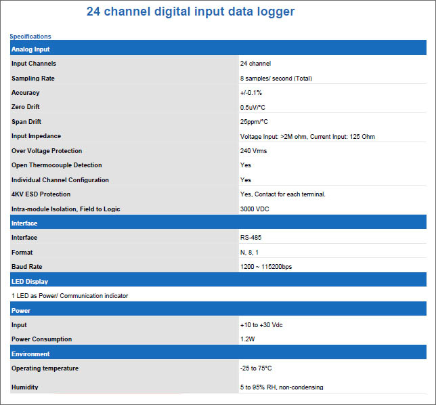Click the 4KV ESD Protection value text
This screenshot has height=405, width=436.
tap(282, 194)
